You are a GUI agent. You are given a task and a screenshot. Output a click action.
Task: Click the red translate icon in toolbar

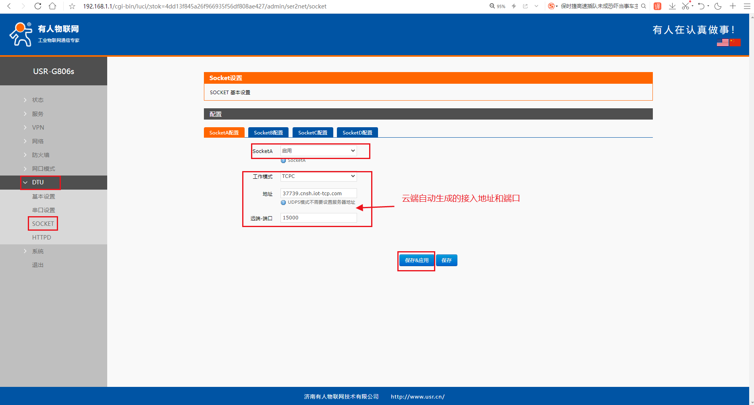click(657, 6)
